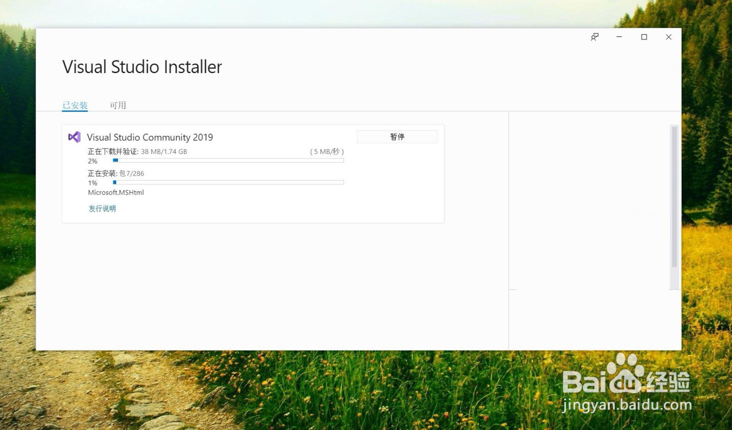Viewport: 732px width, 430px height.
Task: Click the download progress bar at 2%
Action: click(228, 160)
